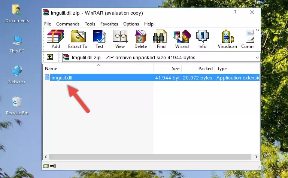Close the WinRAR window

coord(252,12)
